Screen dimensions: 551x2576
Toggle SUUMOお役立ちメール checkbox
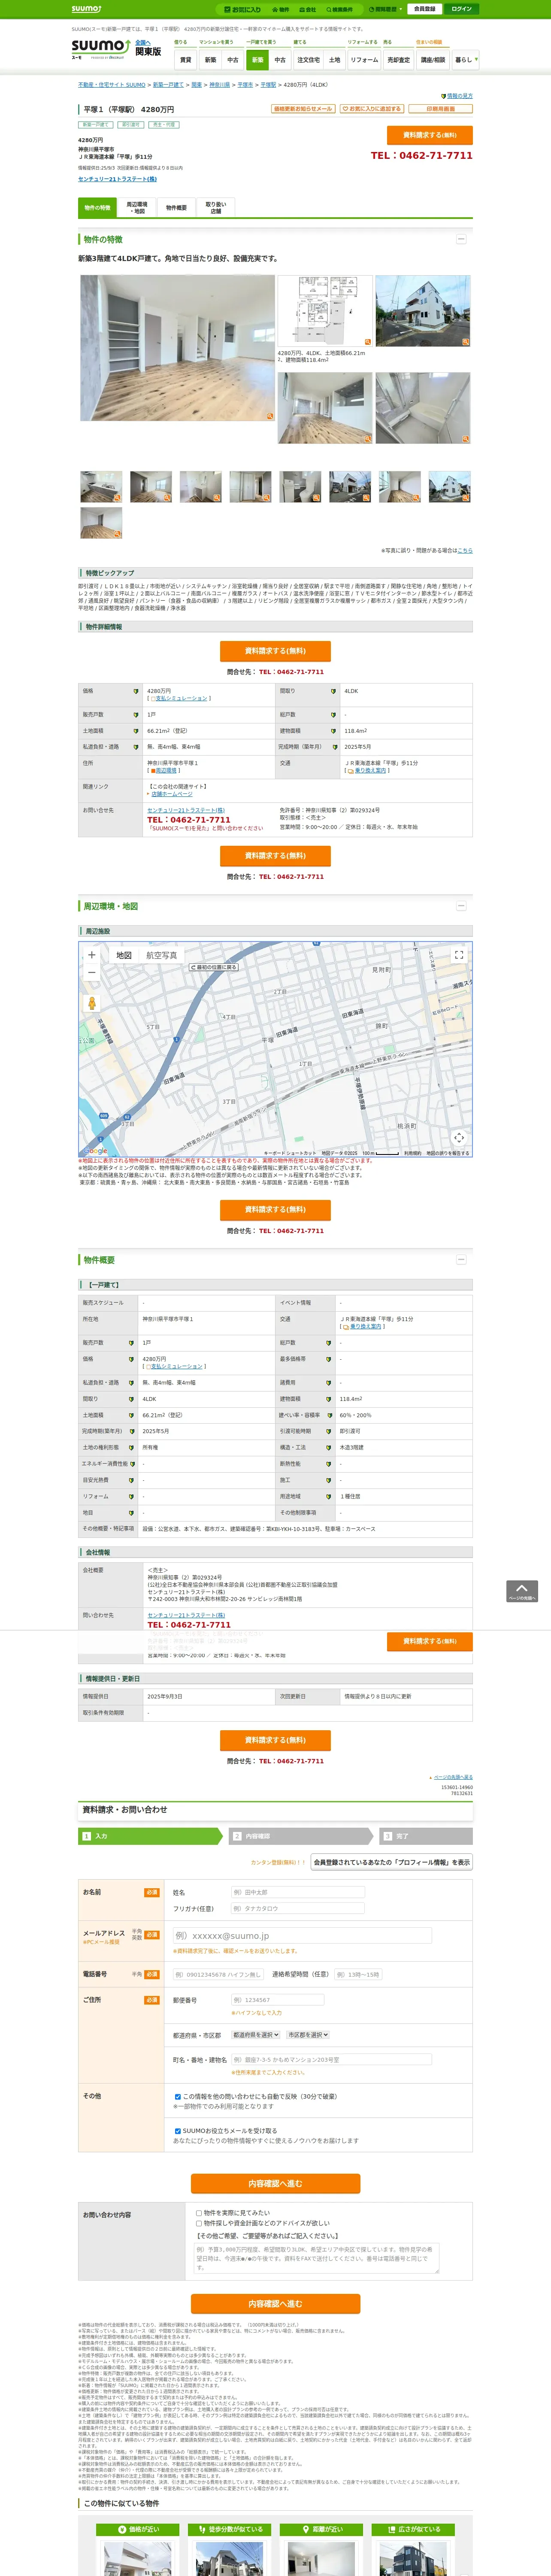pyautogui.click(x=178, y=2131)
